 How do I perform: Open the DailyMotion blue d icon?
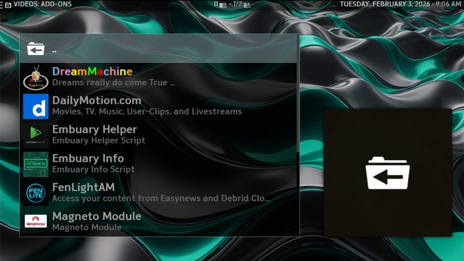tap(35, 106)
